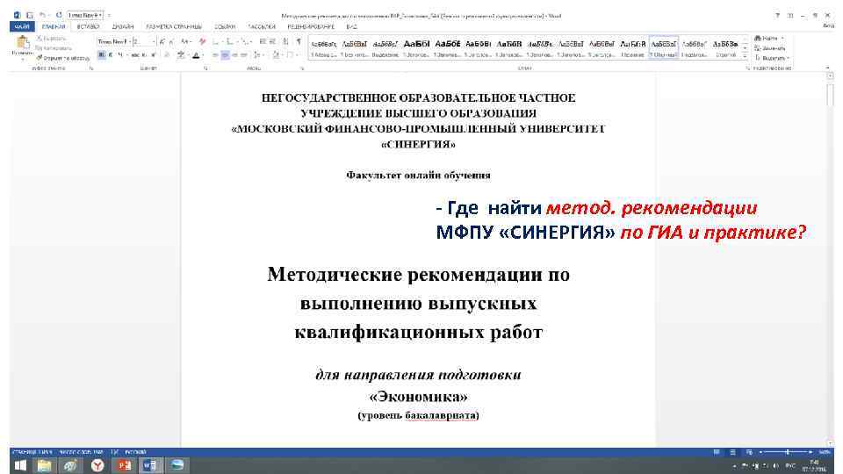Viewport: 843px width, 474px height.
Task: Apply the text highlight color
Action: tap(181, 54)
